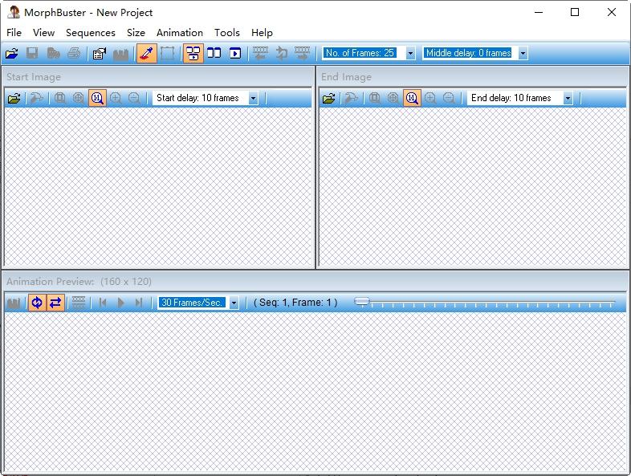
Task: Open the Sequences menu
Action: pyautogui.click(x=91, y=33)
